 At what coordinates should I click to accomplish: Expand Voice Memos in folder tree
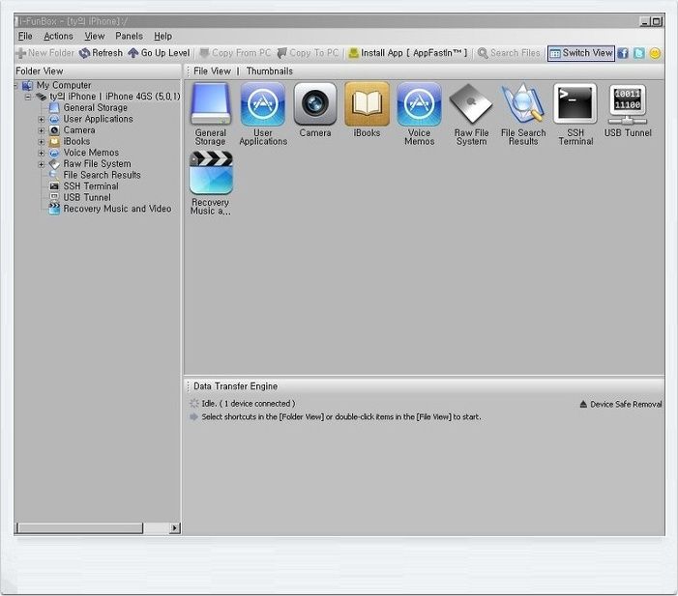(41, 153)
